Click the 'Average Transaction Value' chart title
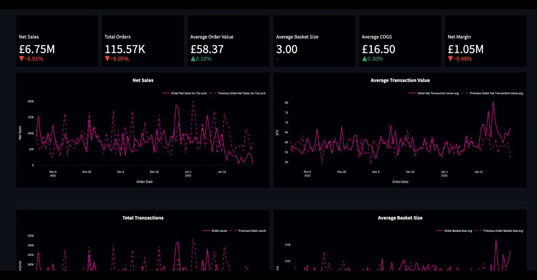The image size is (537, 280). click(400, 80)
